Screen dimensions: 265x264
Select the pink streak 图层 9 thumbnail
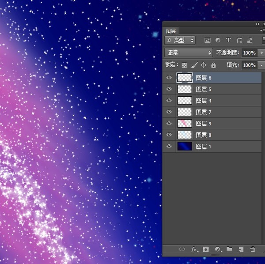[x=185, y=123]
